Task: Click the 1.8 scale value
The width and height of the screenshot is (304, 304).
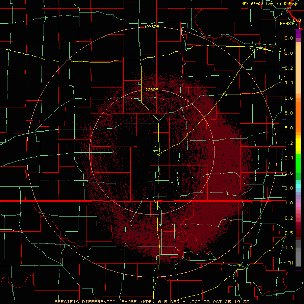Action: click(289, 188)
